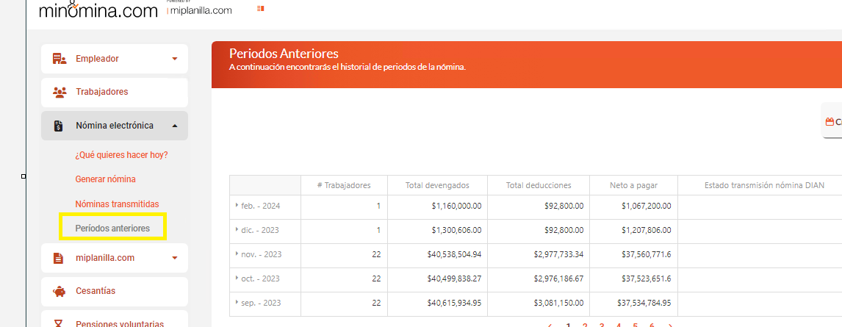Viewport: 842px width, 327px height.
Task: Expand the feb. - 2024 row triangle
Action: point(237,205)
